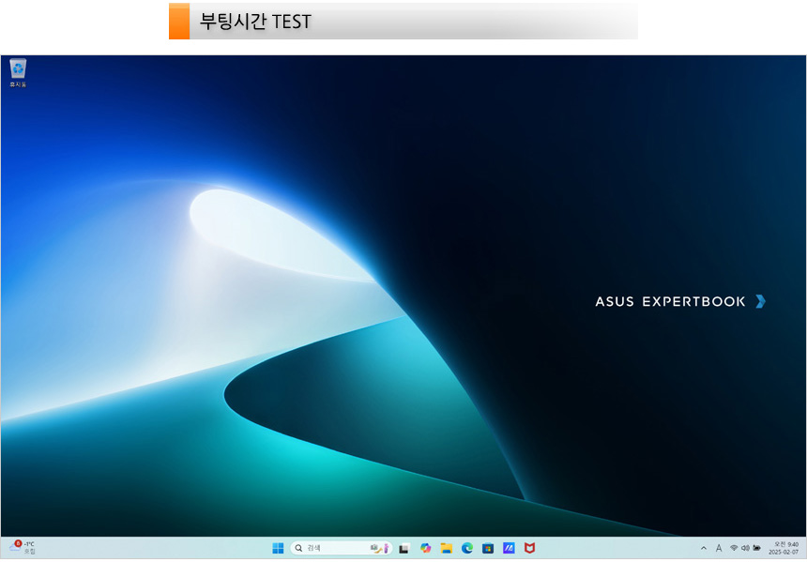Toggle the IME input mode indicator 'A'
807x562 pixels.
pyautogui.click(x=719, y=548)
